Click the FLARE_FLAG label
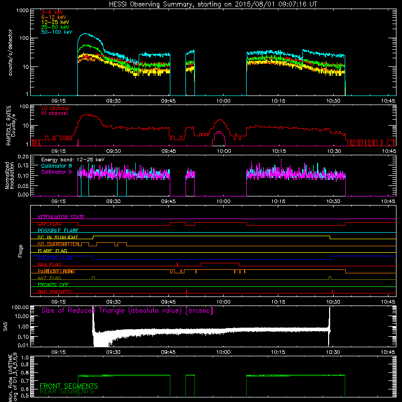 tap(52, 251)
